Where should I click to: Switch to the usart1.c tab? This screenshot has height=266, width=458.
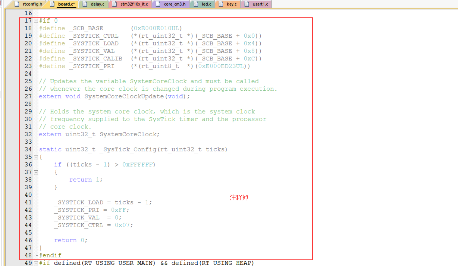pyautogui.click(x=257, y=4)
